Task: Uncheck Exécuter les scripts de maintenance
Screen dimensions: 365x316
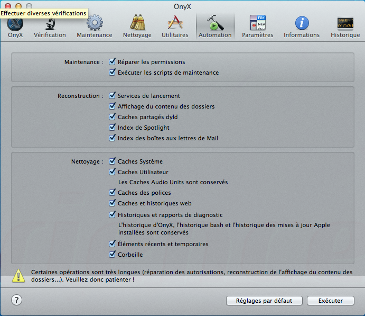Action: 112,73
